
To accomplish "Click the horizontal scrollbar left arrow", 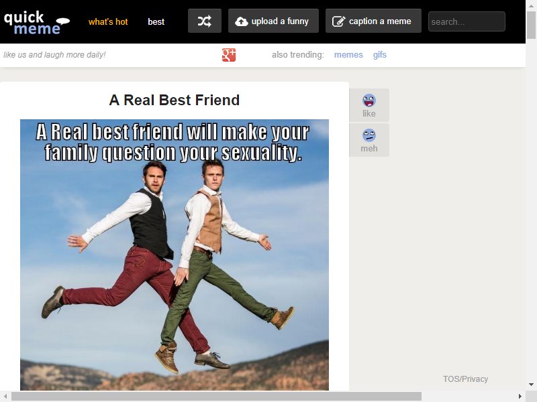I will [x=5, y=396].
